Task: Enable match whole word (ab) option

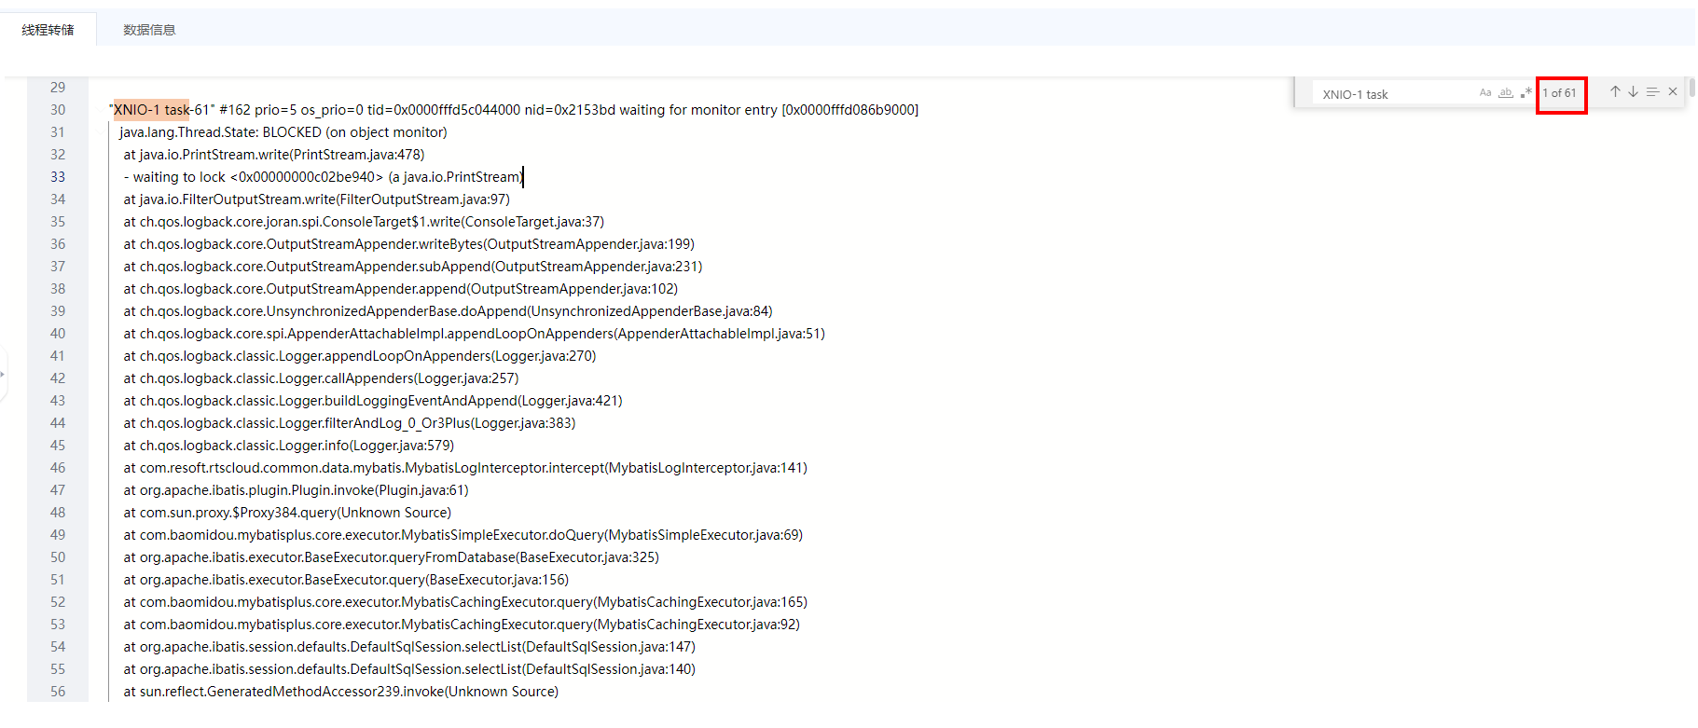Action: coord(1505,93)
